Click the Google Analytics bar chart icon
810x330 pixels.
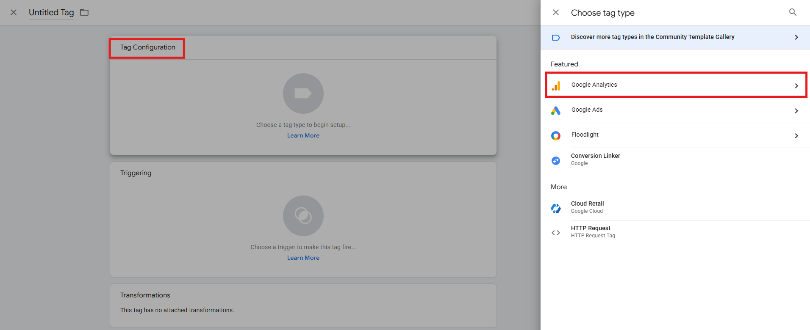pos(556,86)
